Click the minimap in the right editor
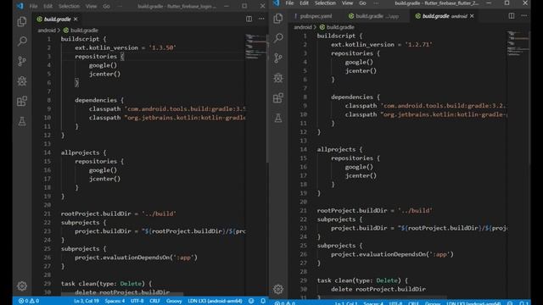 (x=518, y=43)
